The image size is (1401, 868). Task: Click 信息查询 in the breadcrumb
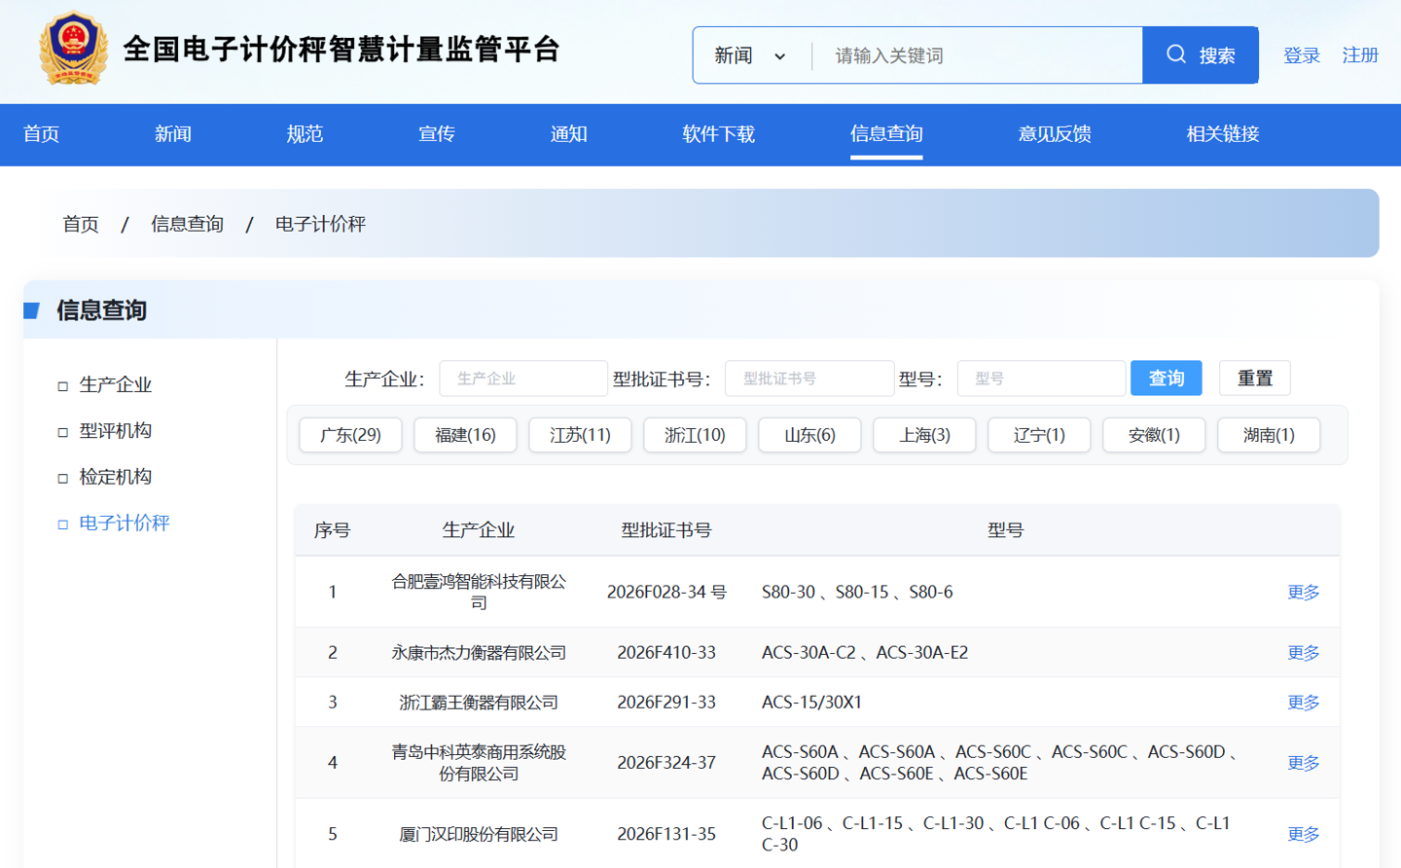[x=187, y=224]
